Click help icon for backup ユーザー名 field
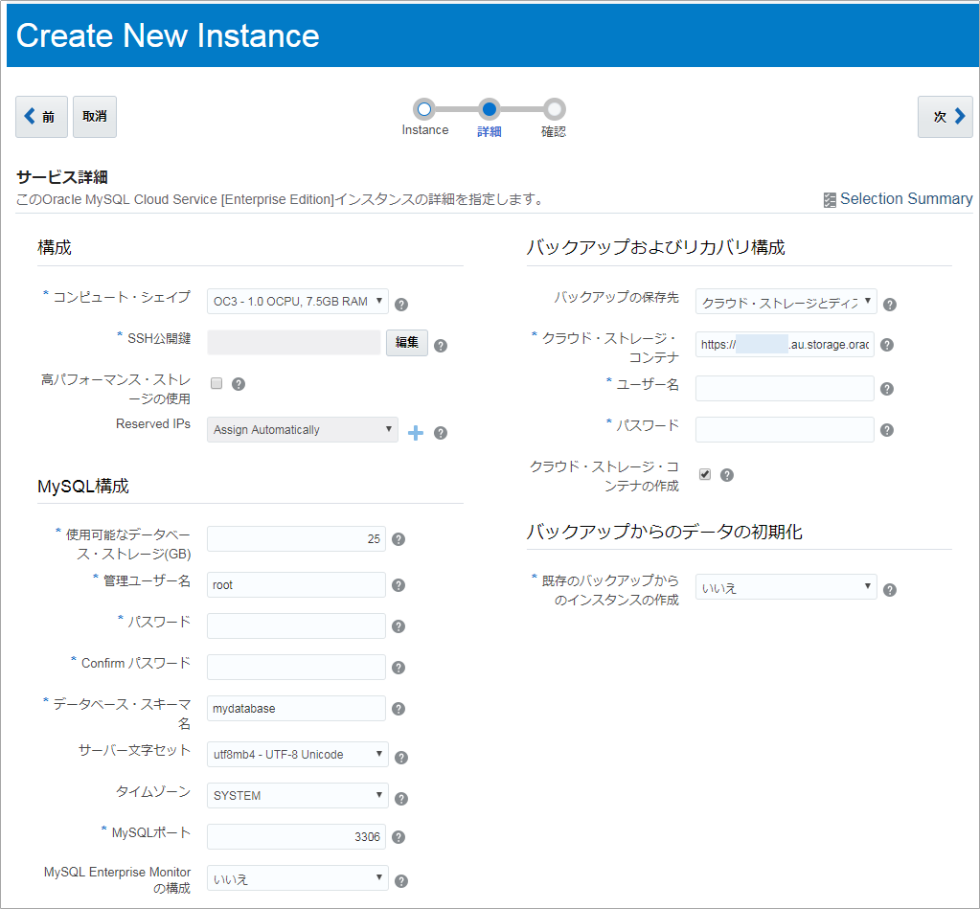The height and width of the screenshot is (909, 980). [887, 389]
